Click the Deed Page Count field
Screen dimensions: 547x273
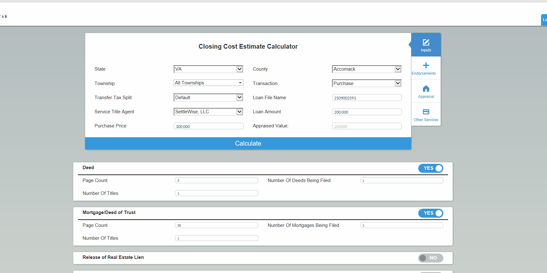[216, 180]
